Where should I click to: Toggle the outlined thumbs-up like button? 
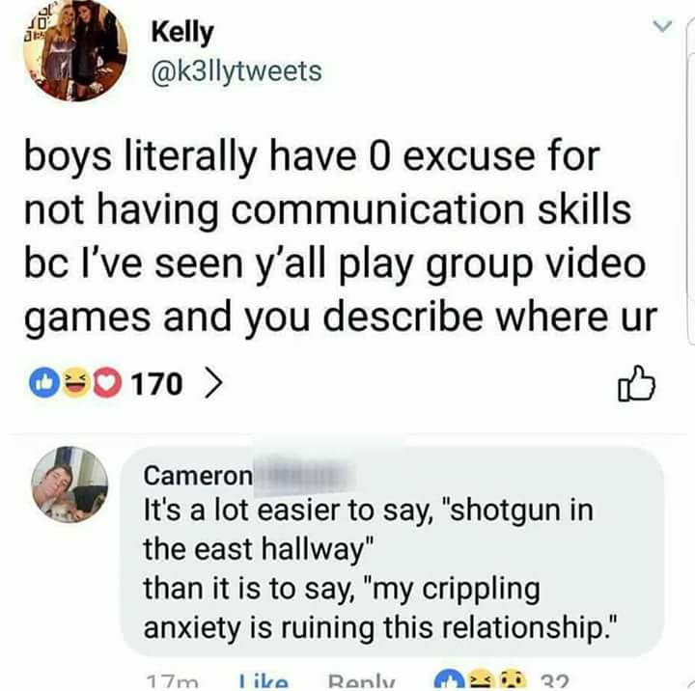click(636, 384)
